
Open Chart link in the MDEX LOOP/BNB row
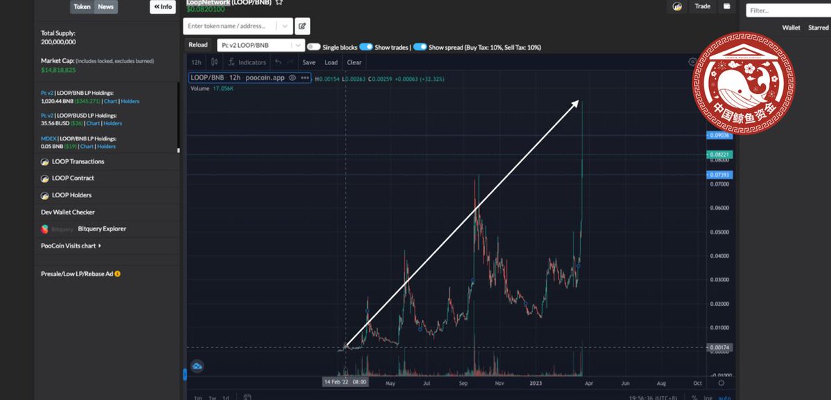[x=87, y=146]
